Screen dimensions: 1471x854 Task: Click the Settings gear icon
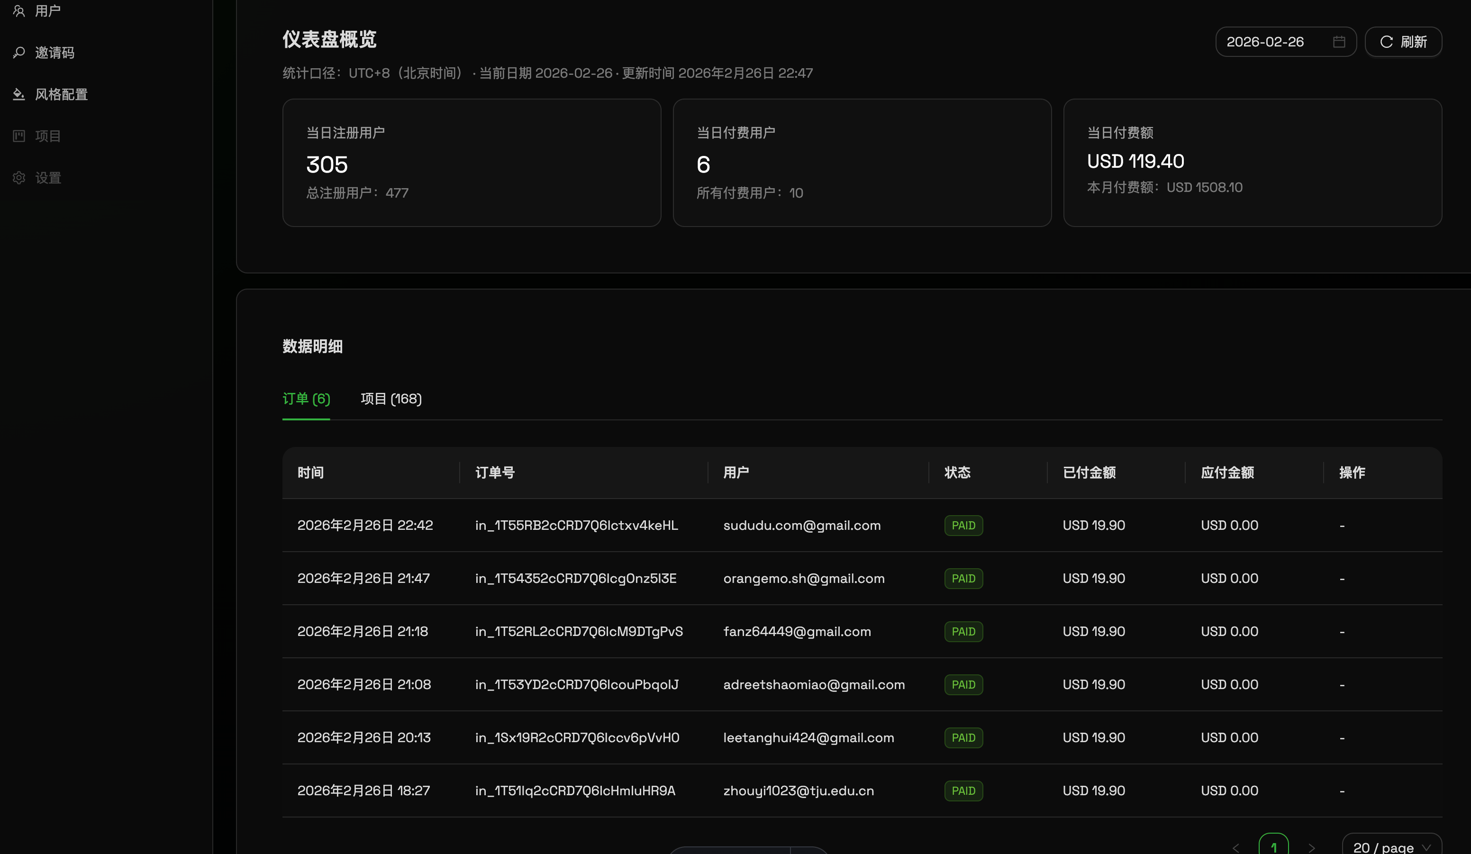coord(18,177)
